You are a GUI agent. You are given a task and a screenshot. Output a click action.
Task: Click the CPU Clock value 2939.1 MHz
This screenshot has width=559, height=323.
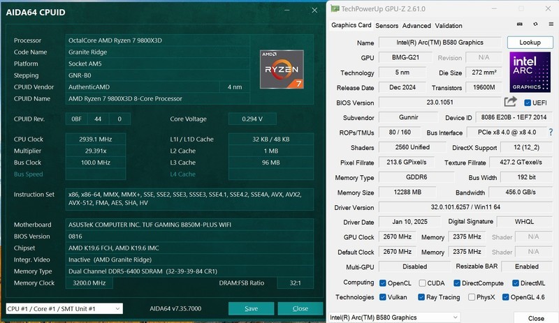96,140
